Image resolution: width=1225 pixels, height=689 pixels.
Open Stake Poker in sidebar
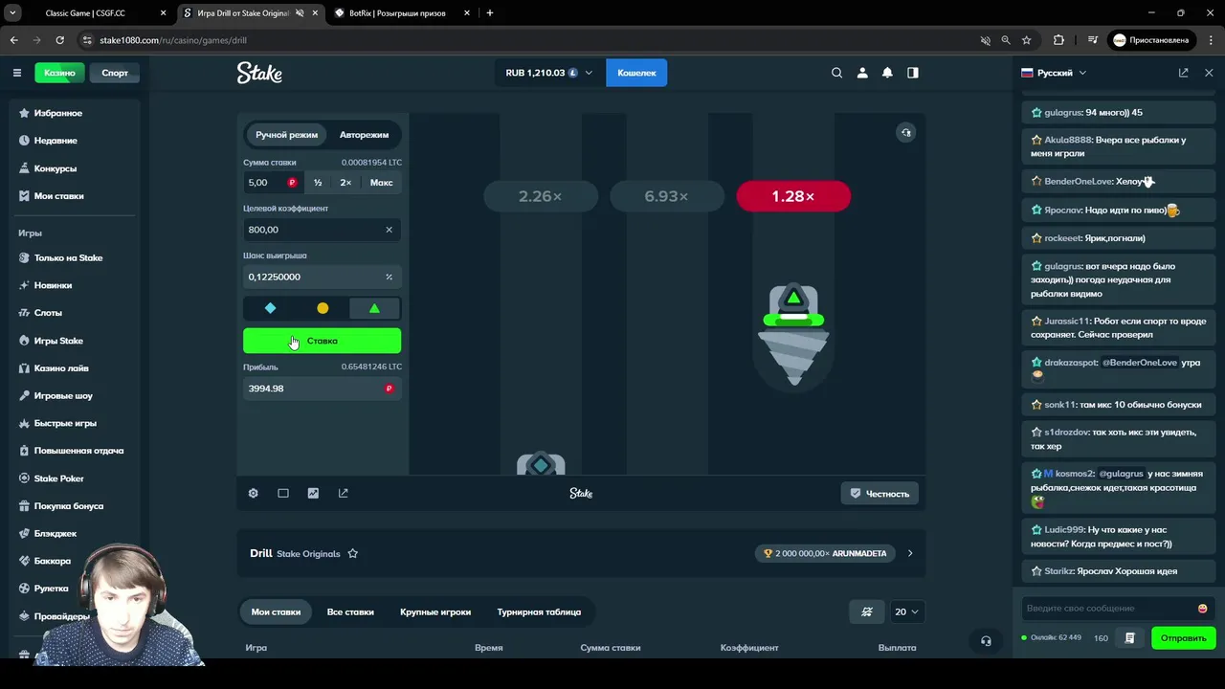(59, 478)
